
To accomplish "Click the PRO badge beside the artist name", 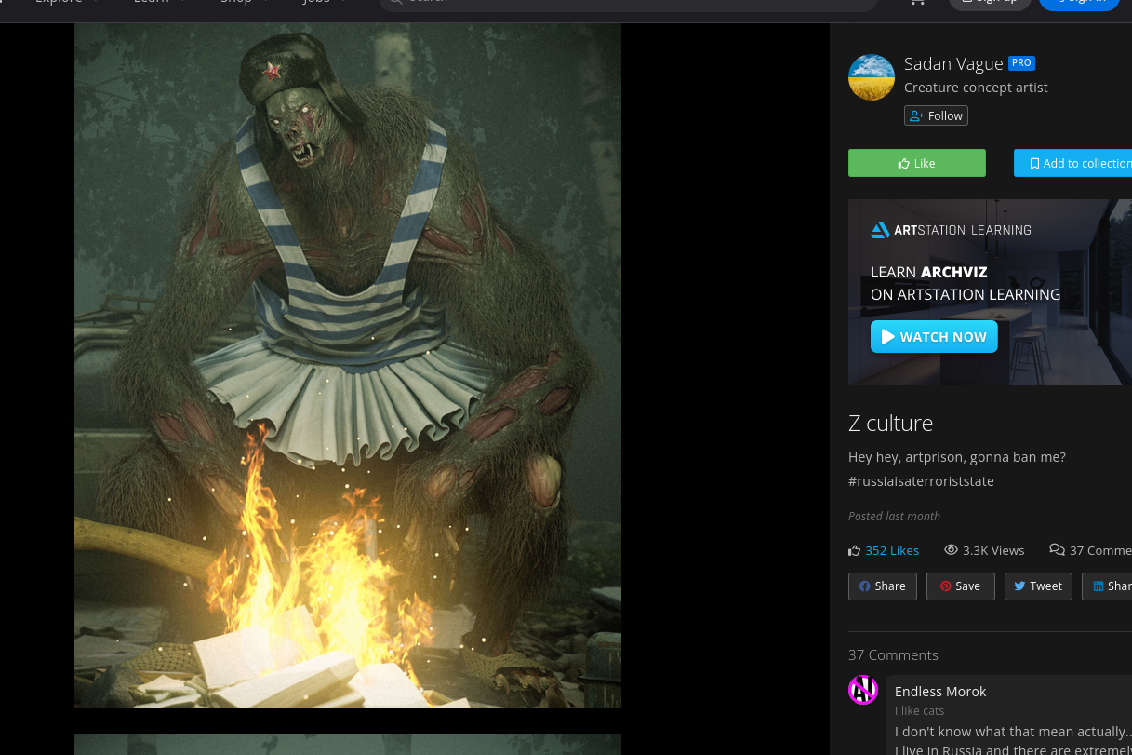I will click(1021, 63).
